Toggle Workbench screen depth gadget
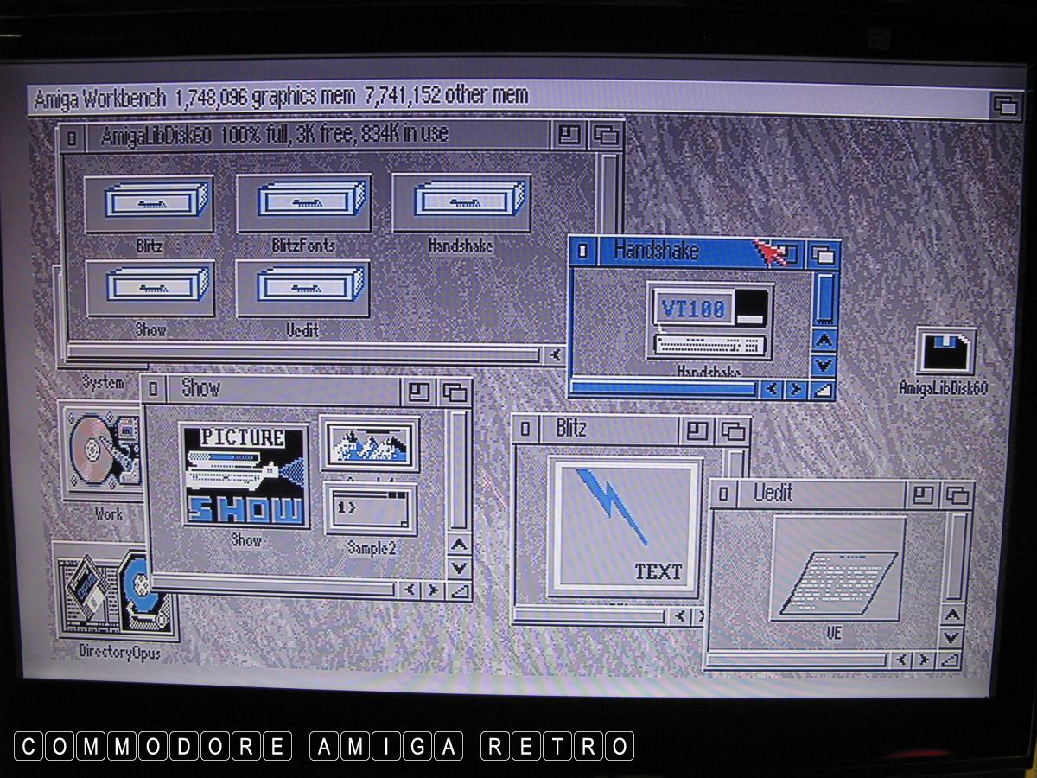Screen dimensions: 1037x778 coord(1005,105)
